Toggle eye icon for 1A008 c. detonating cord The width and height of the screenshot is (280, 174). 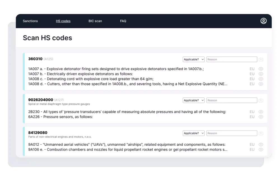pos(261,79)
